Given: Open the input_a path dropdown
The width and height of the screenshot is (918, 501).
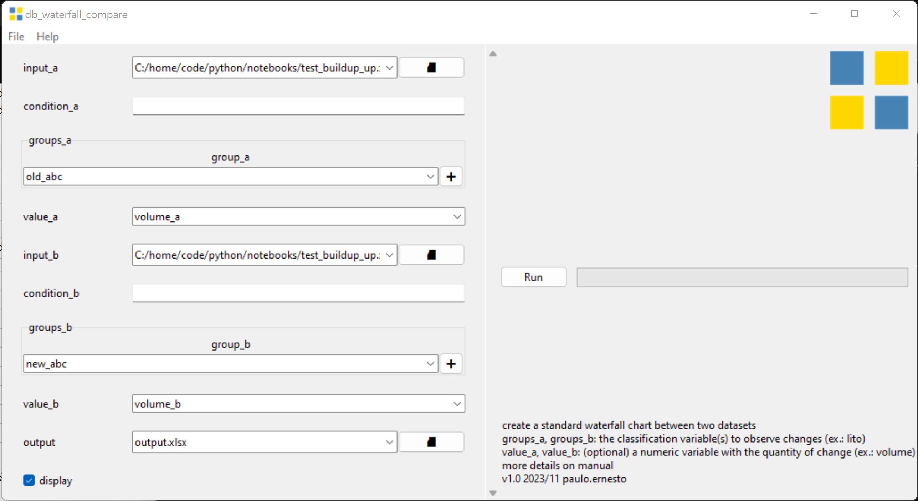Looking at the screenshot, I should pyautogui.click(x=389, y=68).
